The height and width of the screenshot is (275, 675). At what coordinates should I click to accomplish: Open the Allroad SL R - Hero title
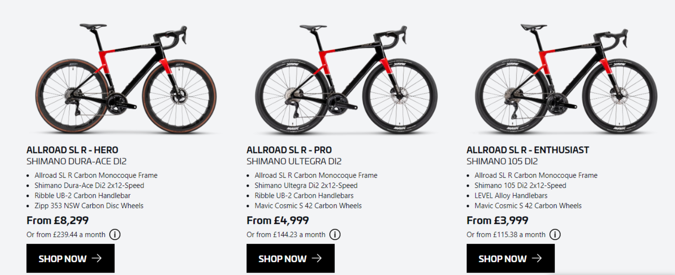[72, 150]
